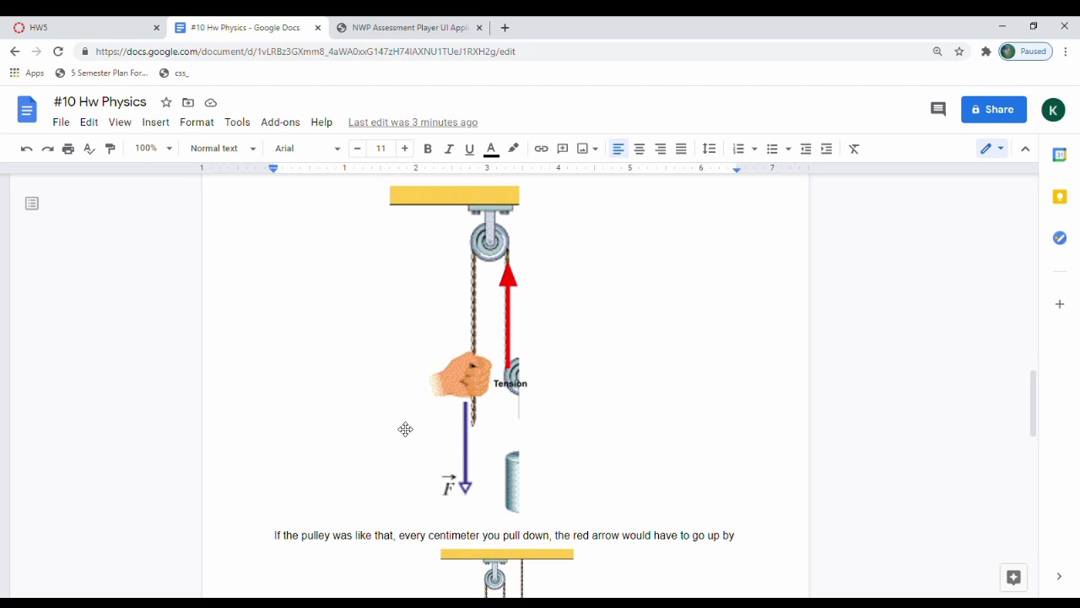Open Google Tasks side panel
Image resolution: width=1080 pixels, height=608 pixels.
click(x=1060, y=238)
